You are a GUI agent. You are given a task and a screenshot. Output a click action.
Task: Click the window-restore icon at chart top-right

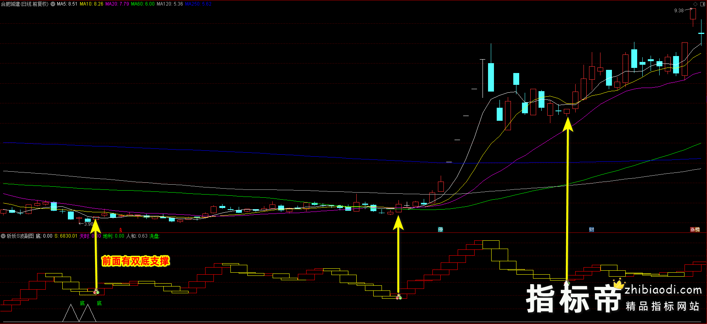coord(702,4)
